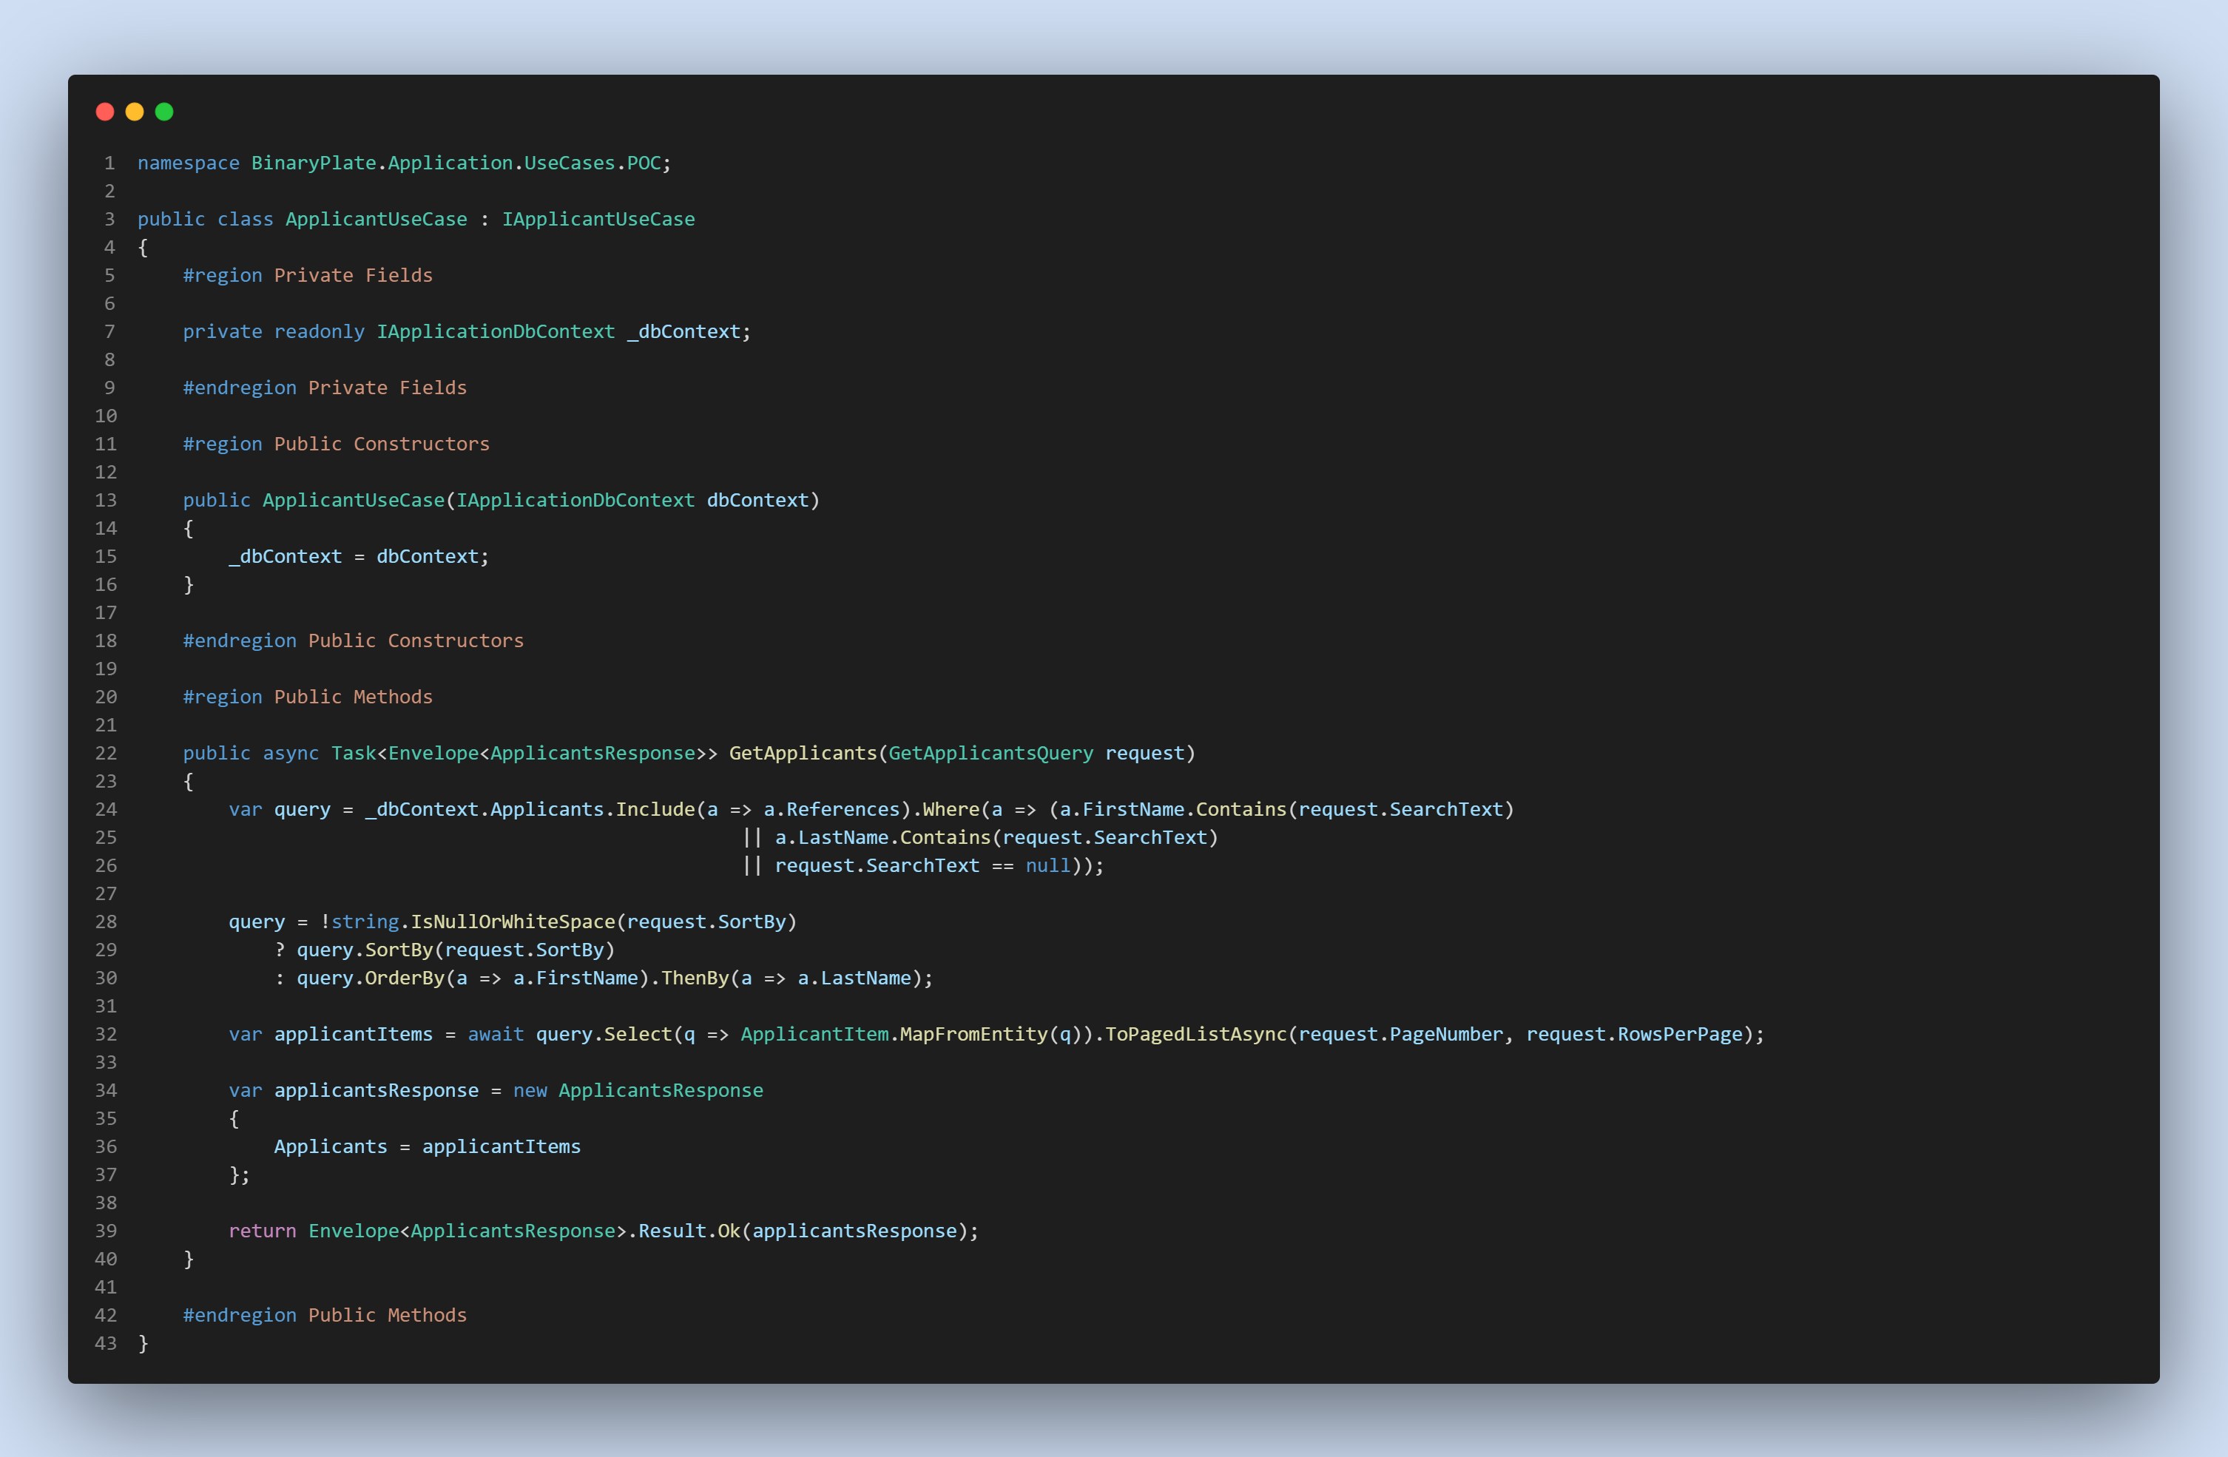Click '#region Private Fields' text

pos(308,275)
